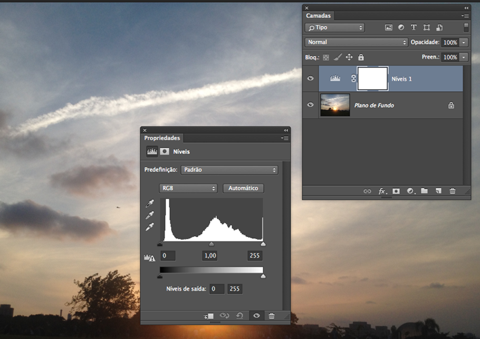The image size is (480, 339).
Task: Click midtone input field showing 1,00
Action: (210, 255)
